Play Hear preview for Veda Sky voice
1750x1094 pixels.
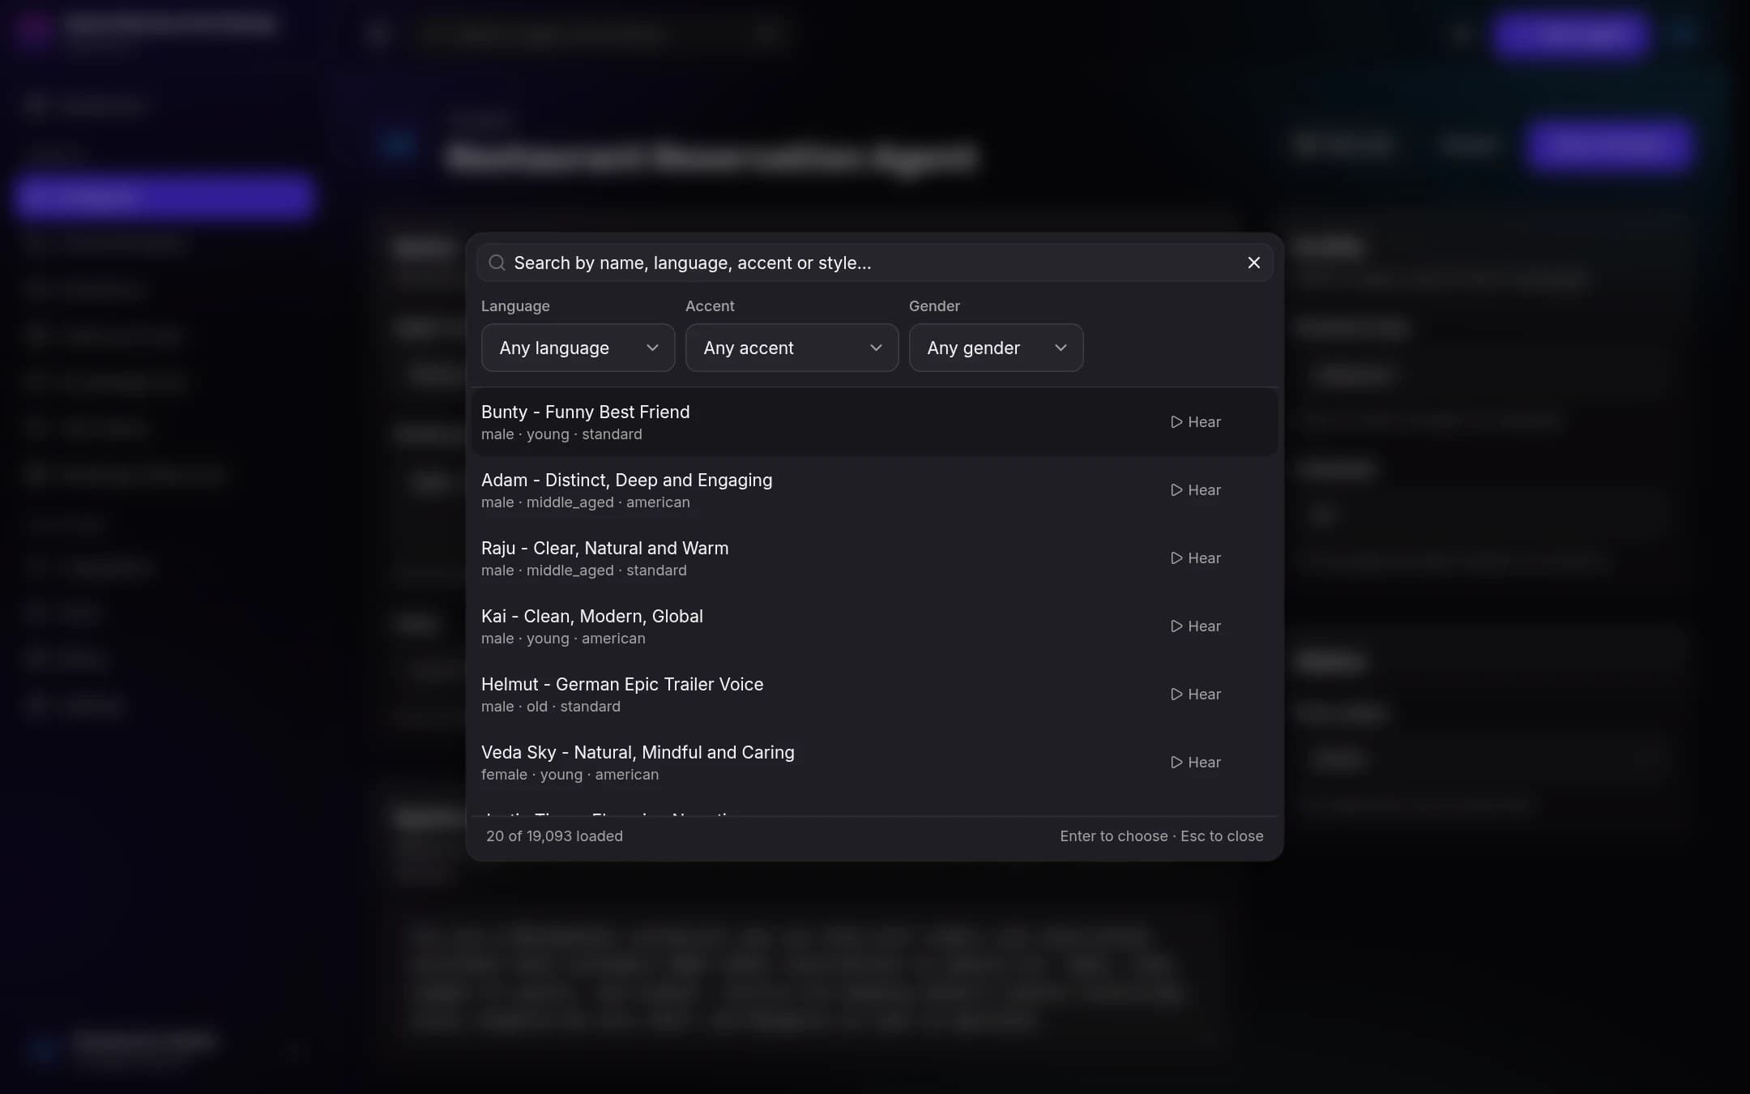[1196, 763]
